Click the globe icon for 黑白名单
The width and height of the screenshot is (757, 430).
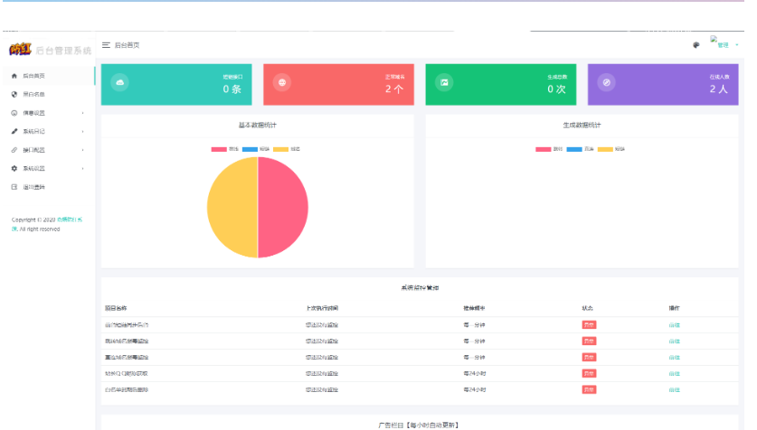14,94
